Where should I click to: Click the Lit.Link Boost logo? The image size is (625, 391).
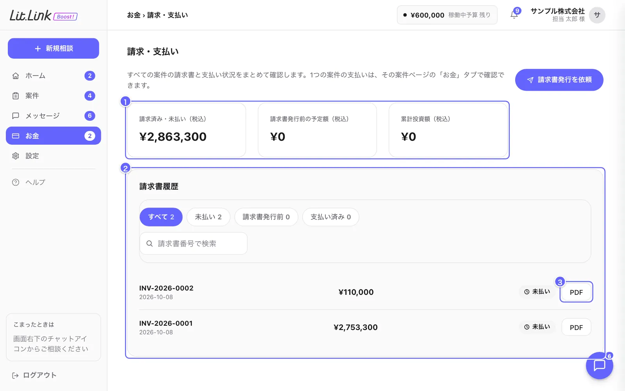(x=43, y=16)
